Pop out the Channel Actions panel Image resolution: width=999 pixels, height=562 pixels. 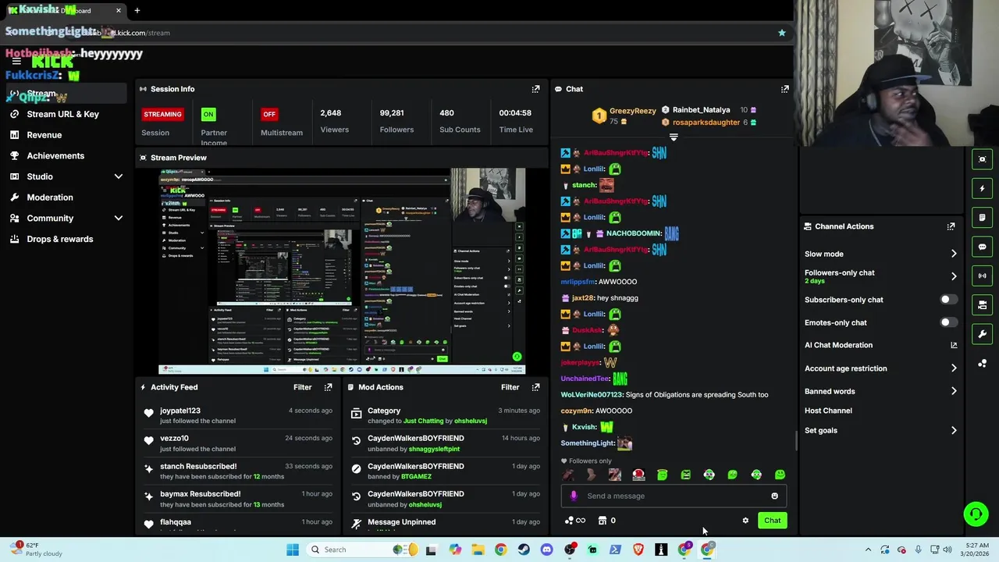coord(951,226)
